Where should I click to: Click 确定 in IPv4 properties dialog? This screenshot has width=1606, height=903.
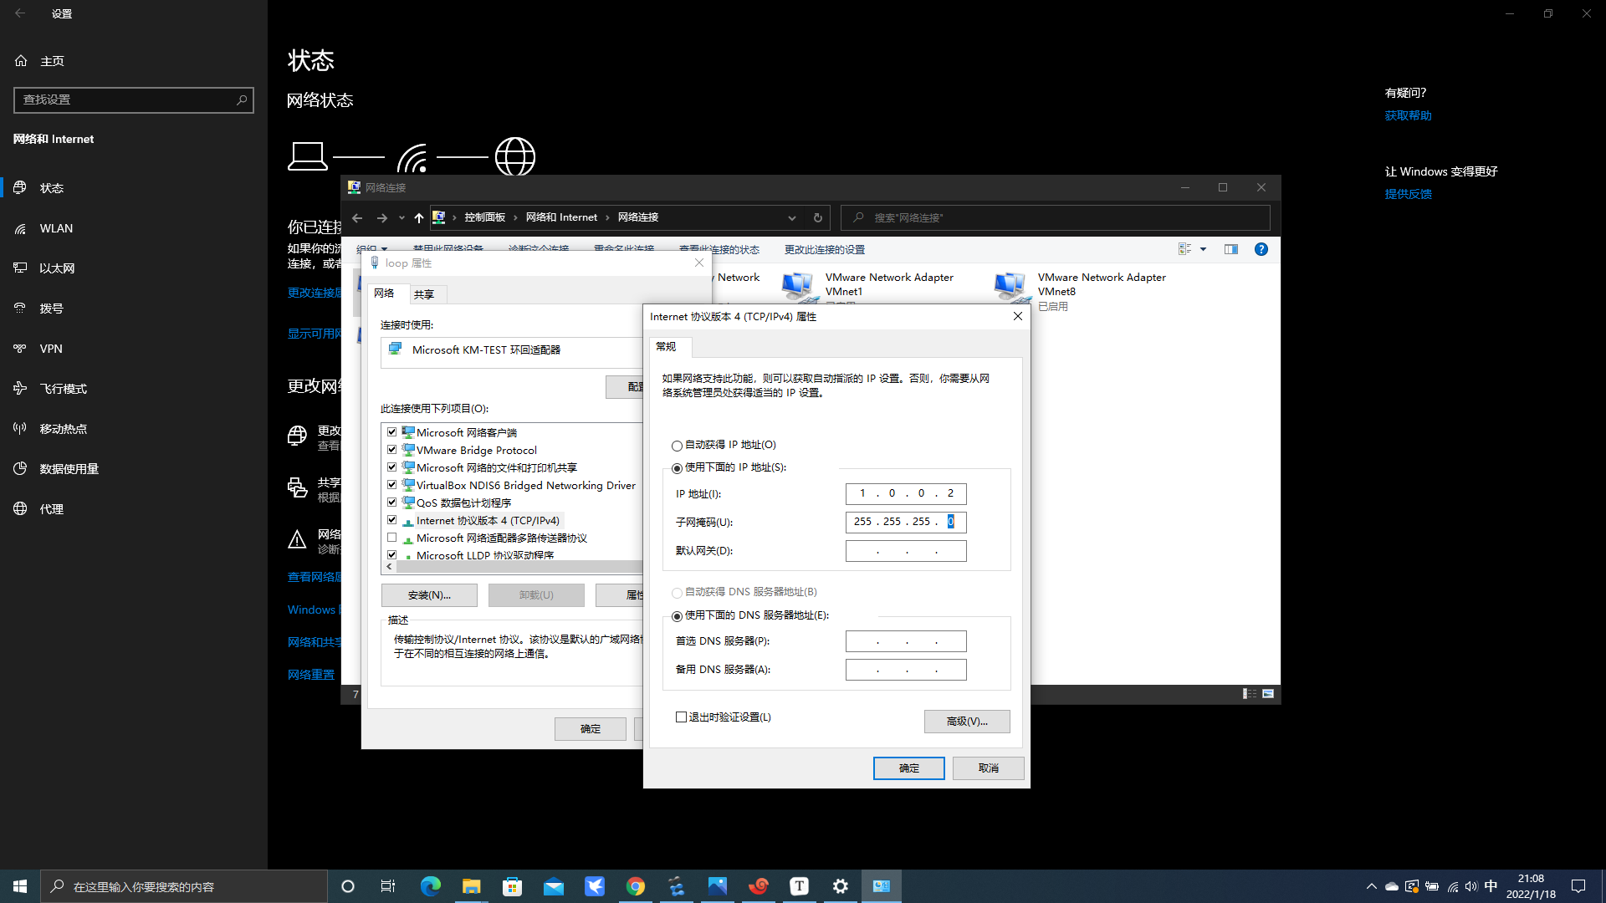point(909,768)
